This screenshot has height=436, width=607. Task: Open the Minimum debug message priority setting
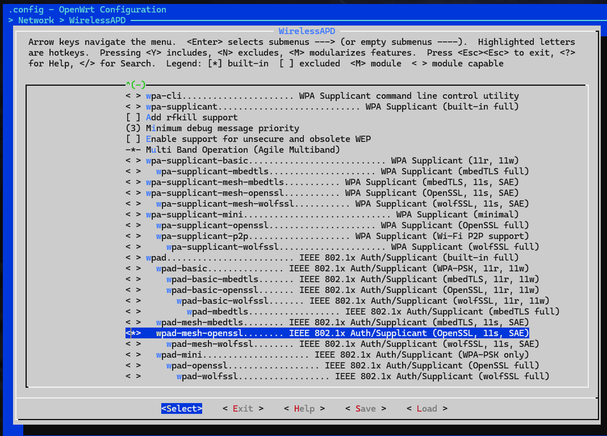pyautogui.click(x=212, y=128)
